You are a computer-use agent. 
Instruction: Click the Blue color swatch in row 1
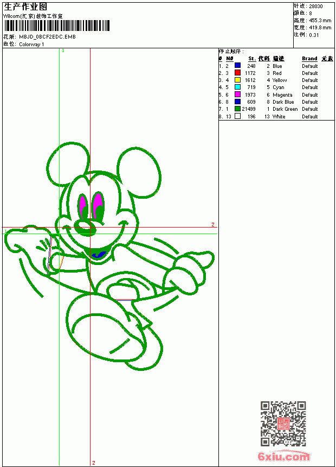point(237,65)
